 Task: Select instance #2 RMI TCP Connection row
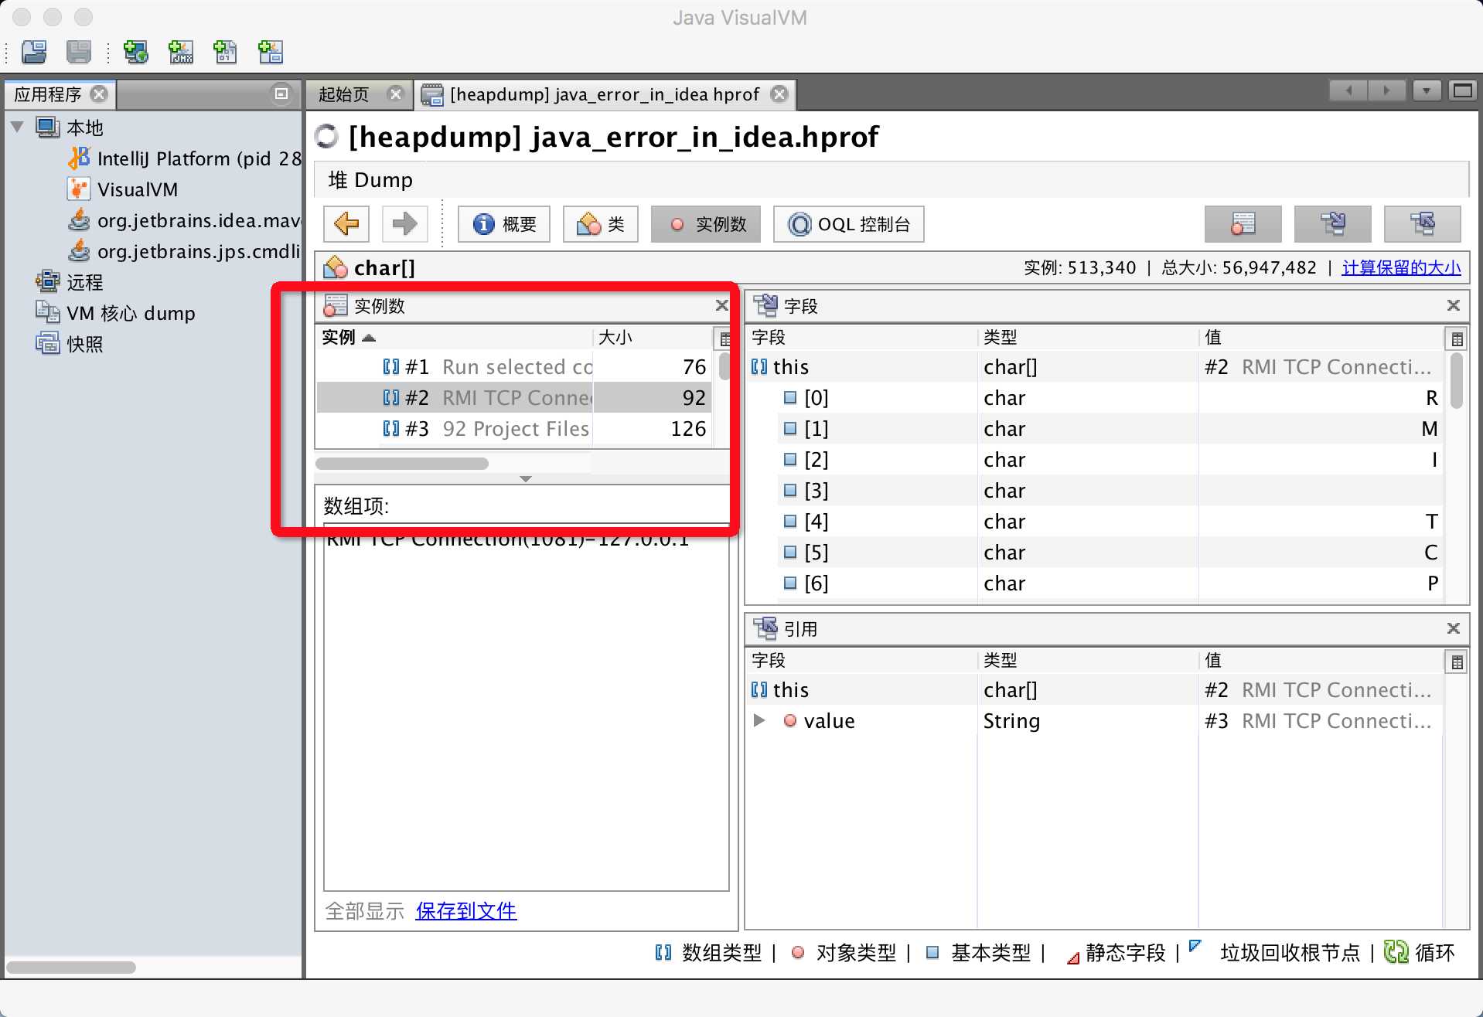pos(513,398)
